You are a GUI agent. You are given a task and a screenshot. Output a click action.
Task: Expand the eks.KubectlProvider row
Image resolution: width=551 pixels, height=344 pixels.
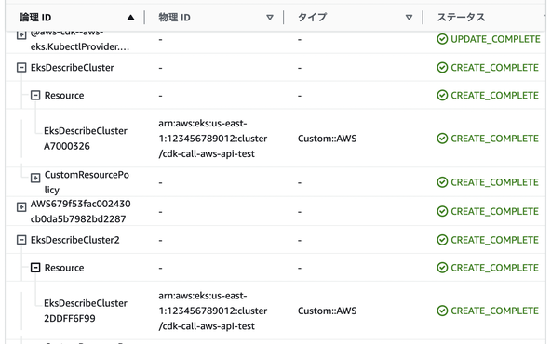coord(21,34)
